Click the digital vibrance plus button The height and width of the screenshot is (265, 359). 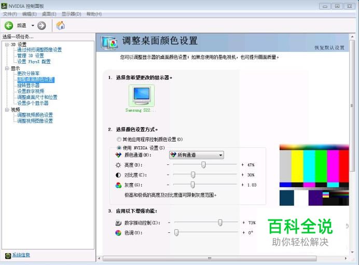pyautogui.click(x=244, y=222)
